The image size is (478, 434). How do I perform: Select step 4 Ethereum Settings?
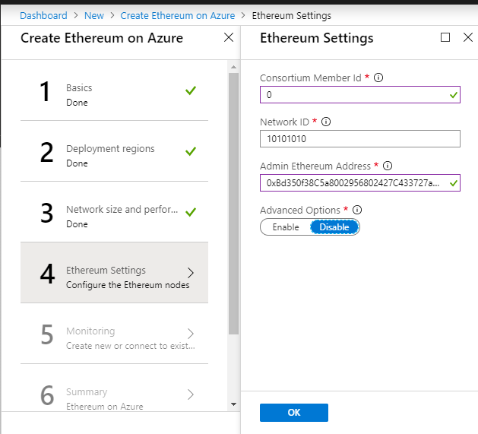[x=114, y=273]
